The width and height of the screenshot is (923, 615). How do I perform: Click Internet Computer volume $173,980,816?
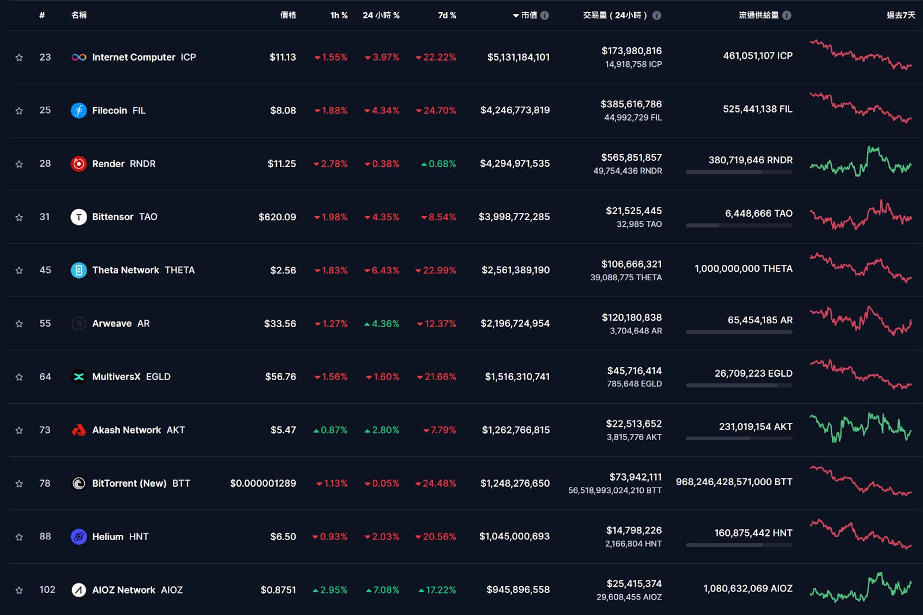pyautogui.click(x=632, y=51)
